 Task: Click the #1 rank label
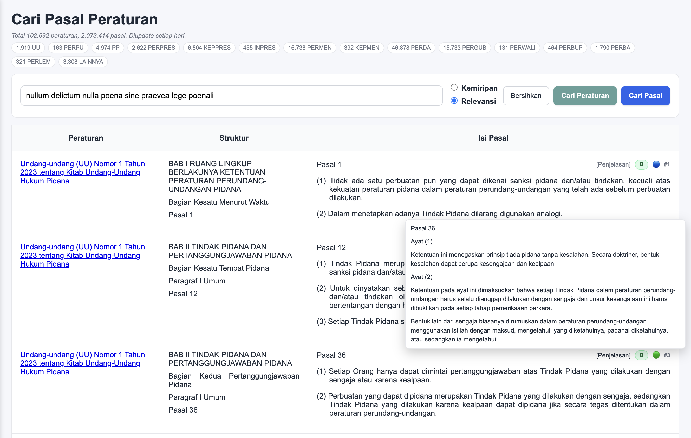click(x=667, y=164)
